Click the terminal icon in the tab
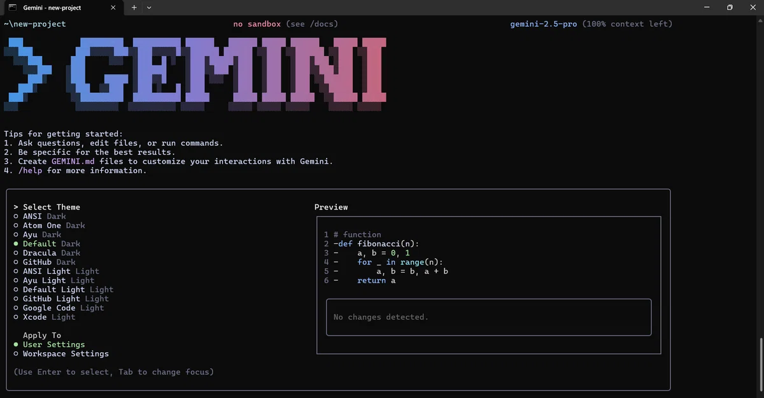Screen dimensions: 764x398 pos(12,7)
